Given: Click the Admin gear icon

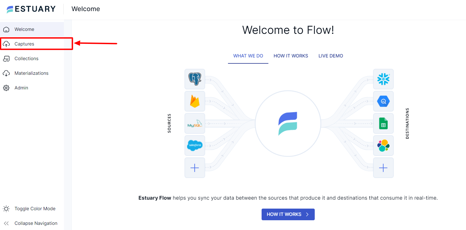Looking at the screenshot, I should click(x=6, y=88).
